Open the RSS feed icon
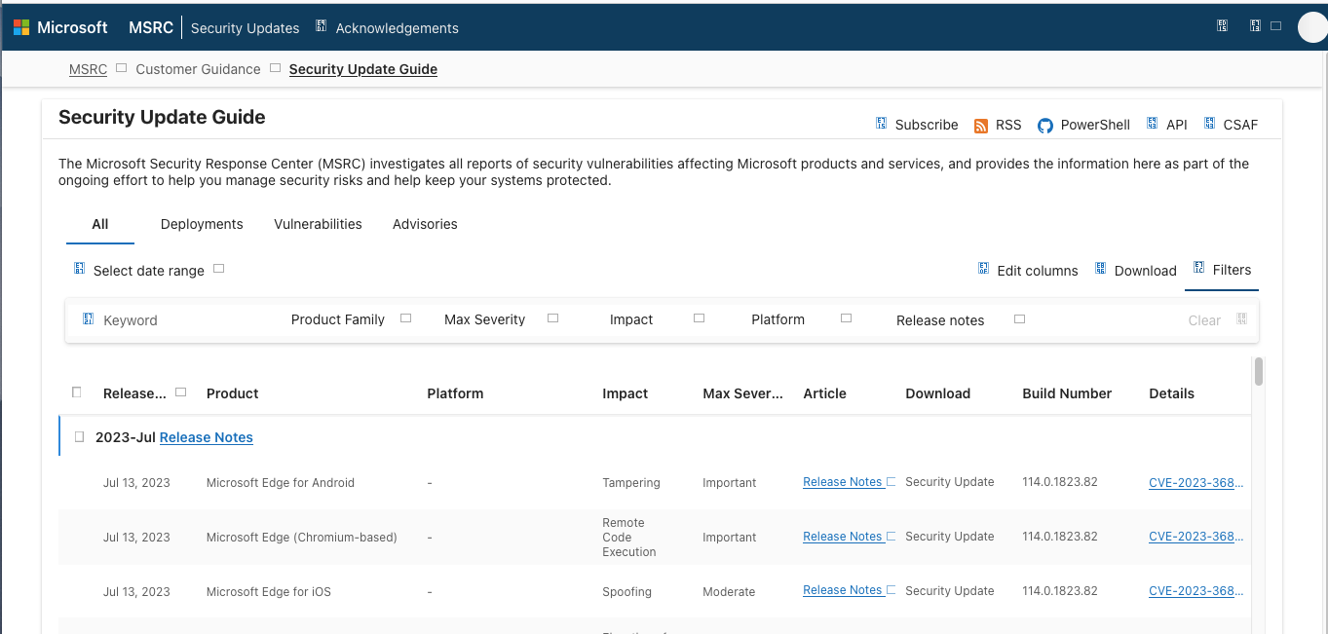Image resolution: width=1328 pixels, height=634 pixels. [x=981, y=126]
